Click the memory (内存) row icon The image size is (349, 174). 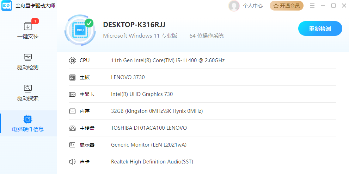coord(72,111)
